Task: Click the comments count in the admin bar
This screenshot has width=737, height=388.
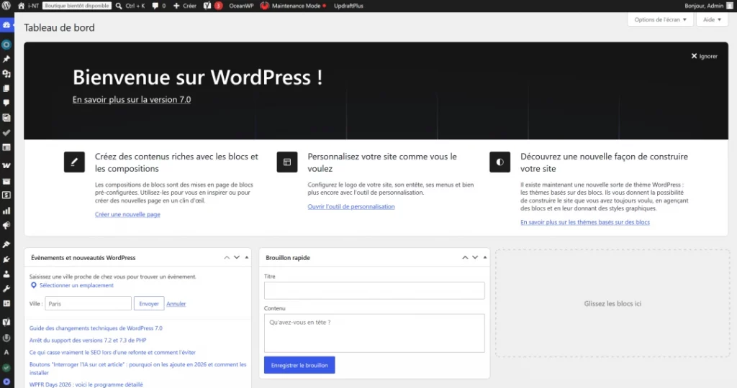Action: tap(159, 6)
